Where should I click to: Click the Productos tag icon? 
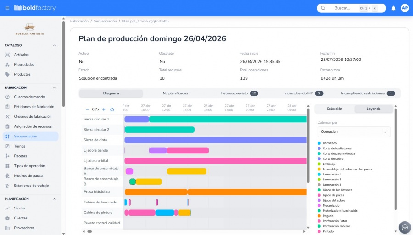coord(7,74)
